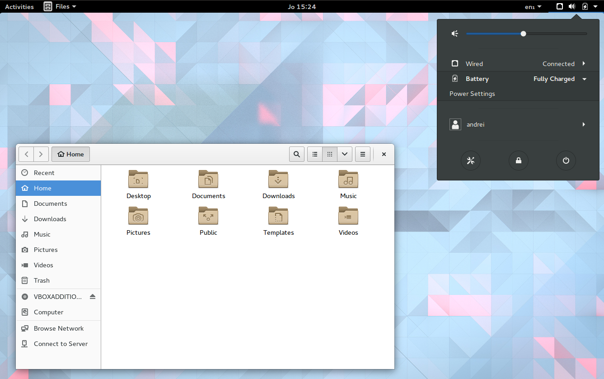Navigate back using the previous arrow
The image size is (604, 379).
tap(26, 154)
